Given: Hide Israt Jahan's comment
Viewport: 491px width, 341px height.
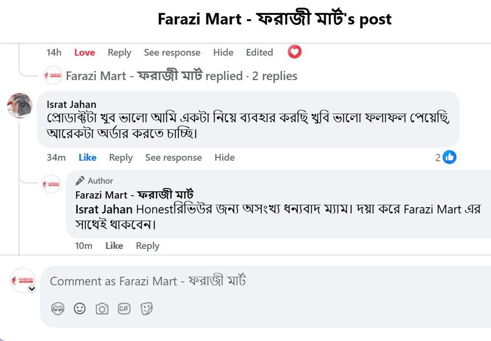Looking at the screenshot, I should pyautogui.click(x=224, y=157).
